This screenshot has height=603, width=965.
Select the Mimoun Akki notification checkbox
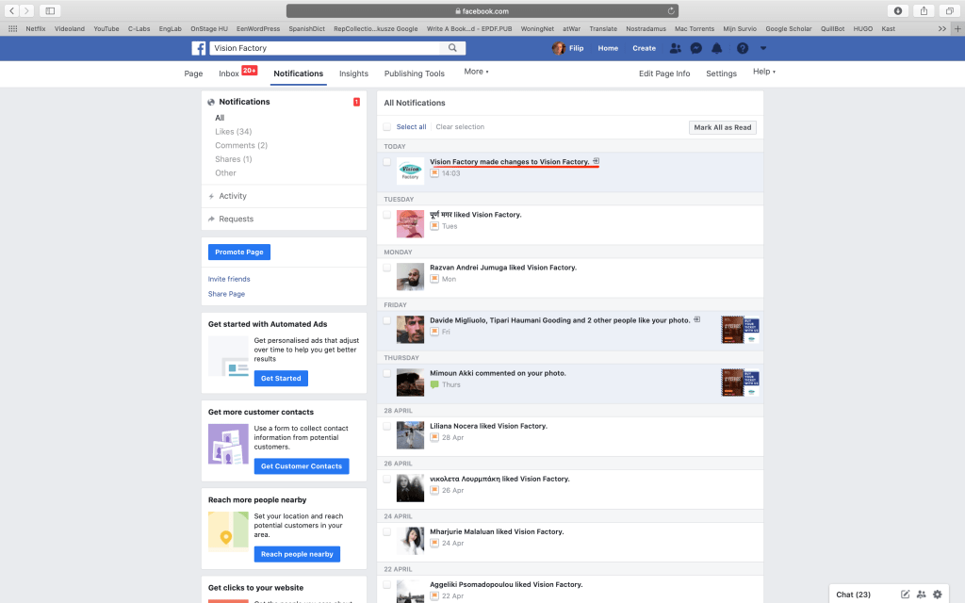pyautogui.click(x=386, y=373)
